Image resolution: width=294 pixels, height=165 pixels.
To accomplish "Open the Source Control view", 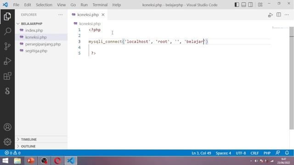I will pyautogui.click(x=7, y=46).
